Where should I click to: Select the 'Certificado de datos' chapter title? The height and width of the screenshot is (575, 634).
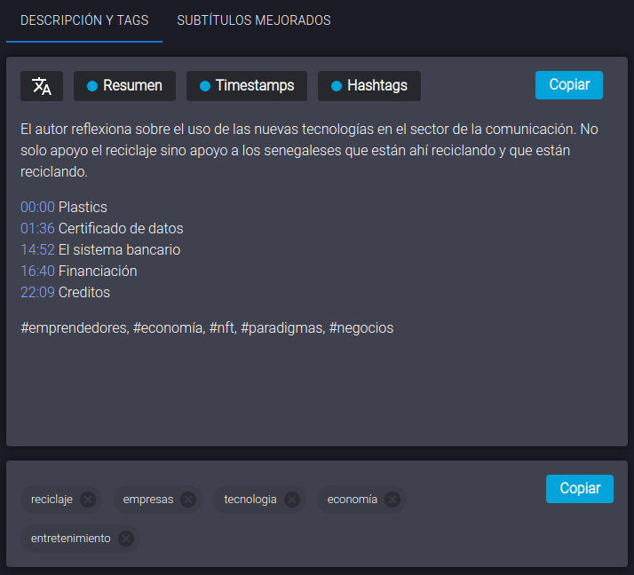(121, 229)
